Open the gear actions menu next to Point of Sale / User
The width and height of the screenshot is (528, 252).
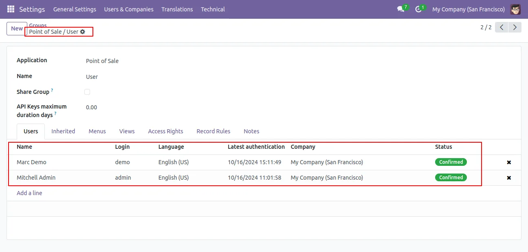pos(83,32)
